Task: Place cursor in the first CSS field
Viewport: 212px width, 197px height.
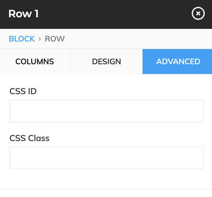Action: pyautogui.click(x=106, y=111)
